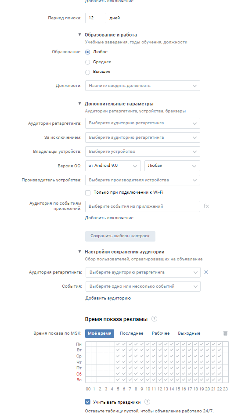Screen dimensions: 234x419
Task: Switch to the Выходные schedule tab
Action: 189,333
